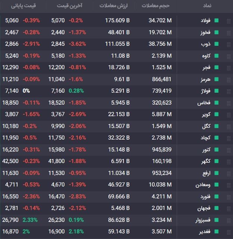Click the drag handle icon for فولاد row
Image resolution: width=233 pixels, height=239 pixels.
229,21
